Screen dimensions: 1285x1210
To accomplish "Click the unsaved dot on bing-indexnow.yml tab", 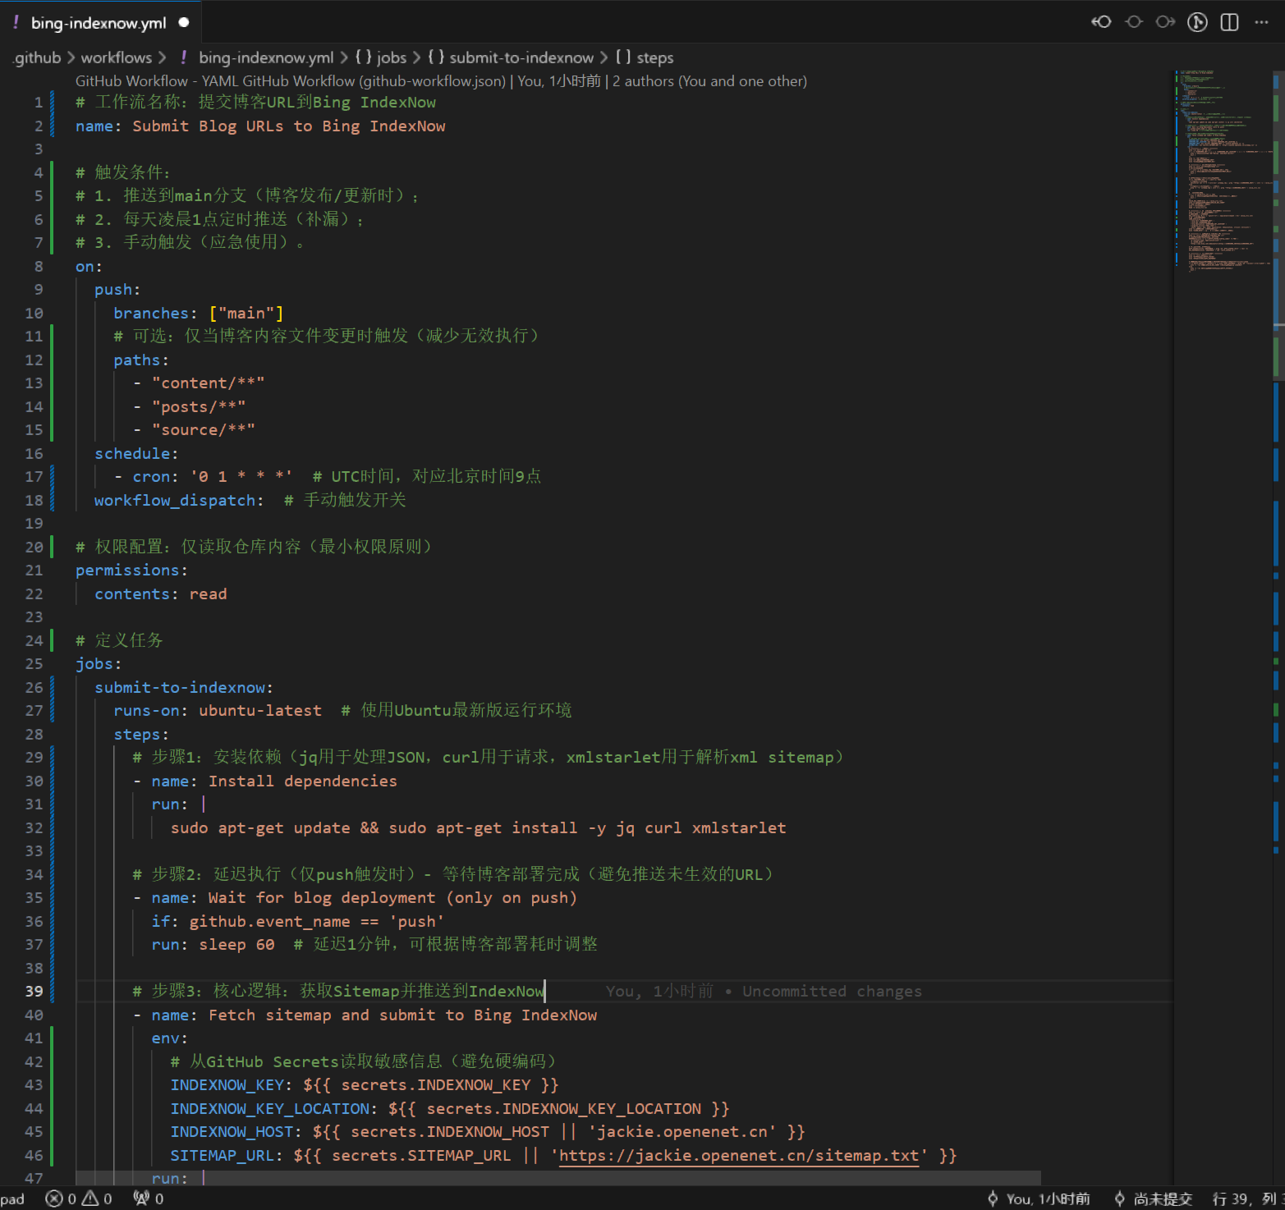I will click(184, 22).
